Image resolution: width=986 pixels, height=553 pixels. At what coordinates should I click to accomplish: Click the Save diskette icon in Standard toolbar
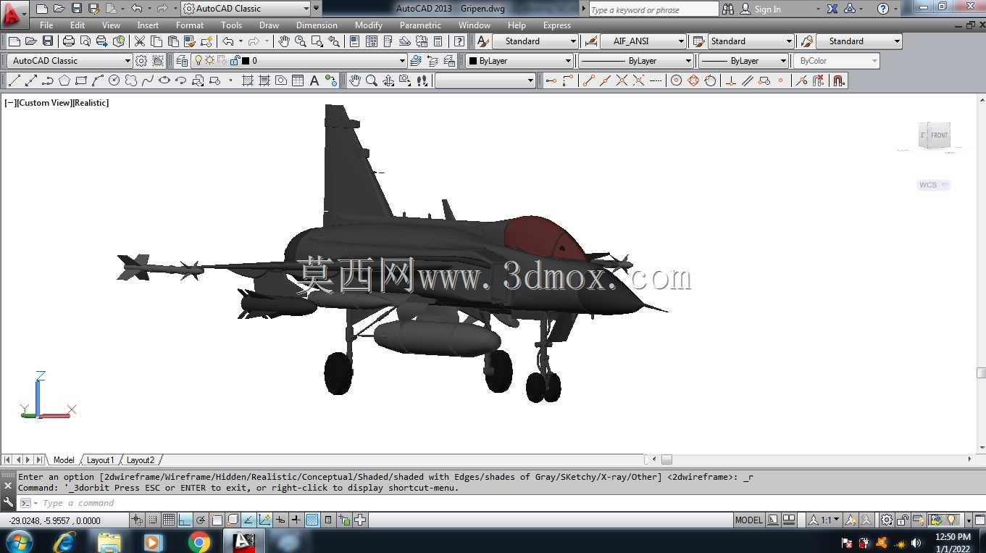click(x=48, y=41)
